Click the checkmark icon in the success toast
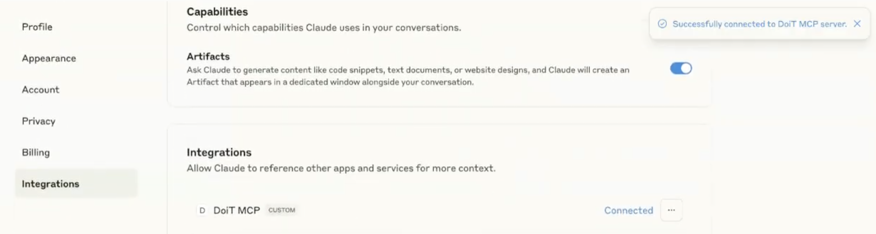The width and height of the screenshot is (876, 234). click(662, 24)
